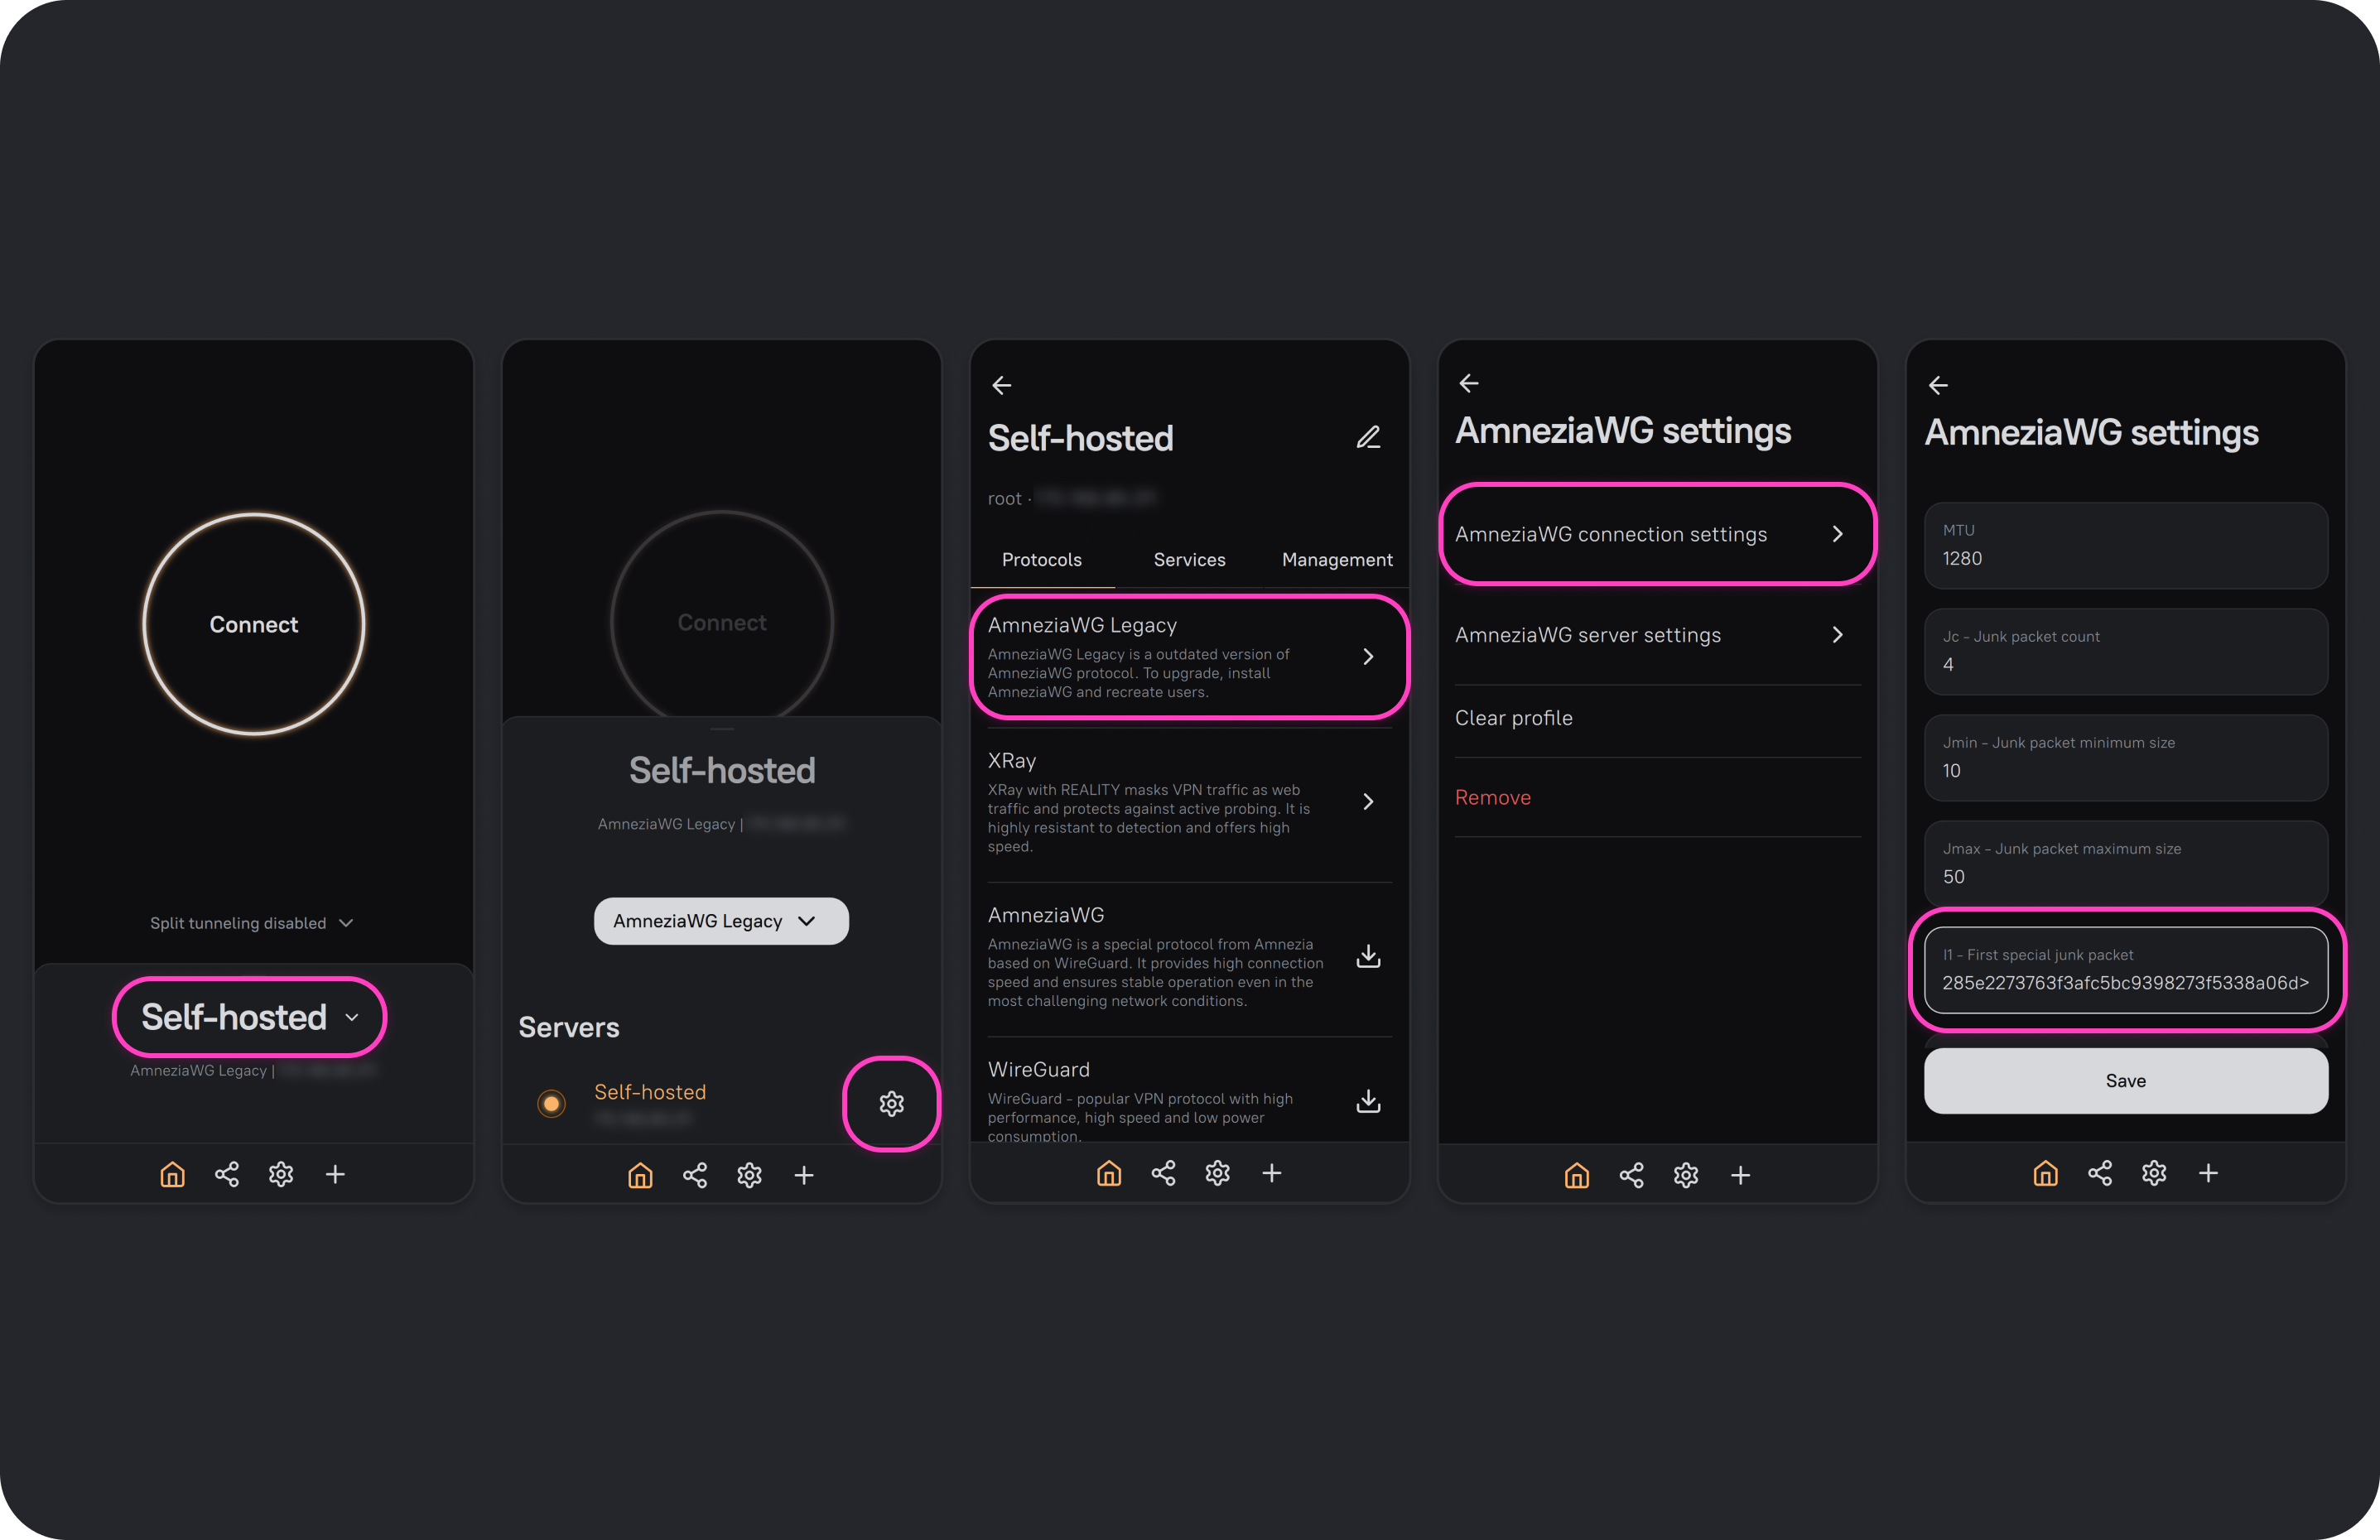The height and width of the screenshot is (1540, 2380).
Task: Expand the Self-hosted server selector
Action: point(250,1017)
